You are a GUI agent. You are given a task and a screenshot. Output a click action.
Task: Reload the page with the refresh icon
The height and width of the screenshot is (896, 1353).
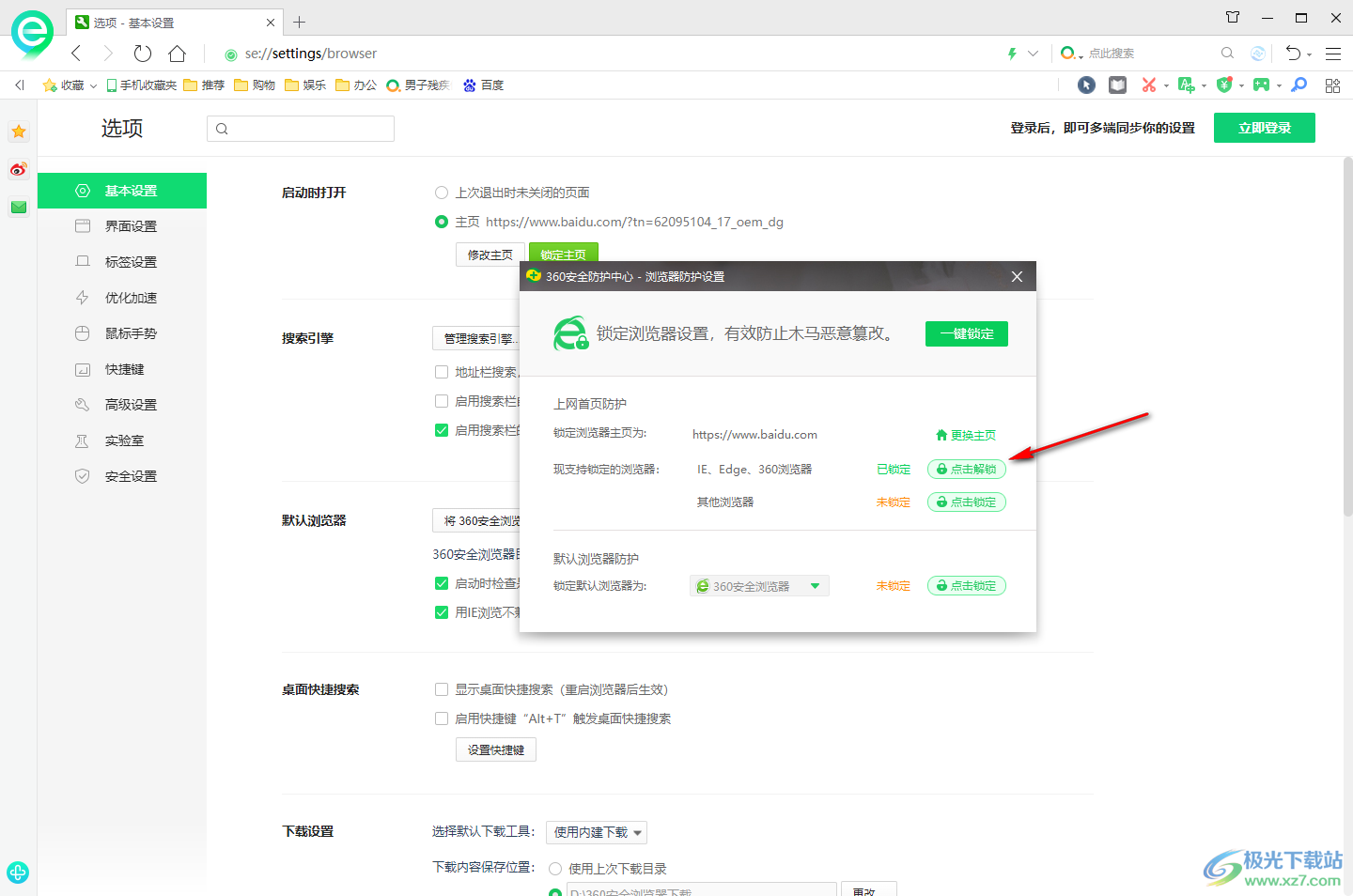click(x=143, y=54)
